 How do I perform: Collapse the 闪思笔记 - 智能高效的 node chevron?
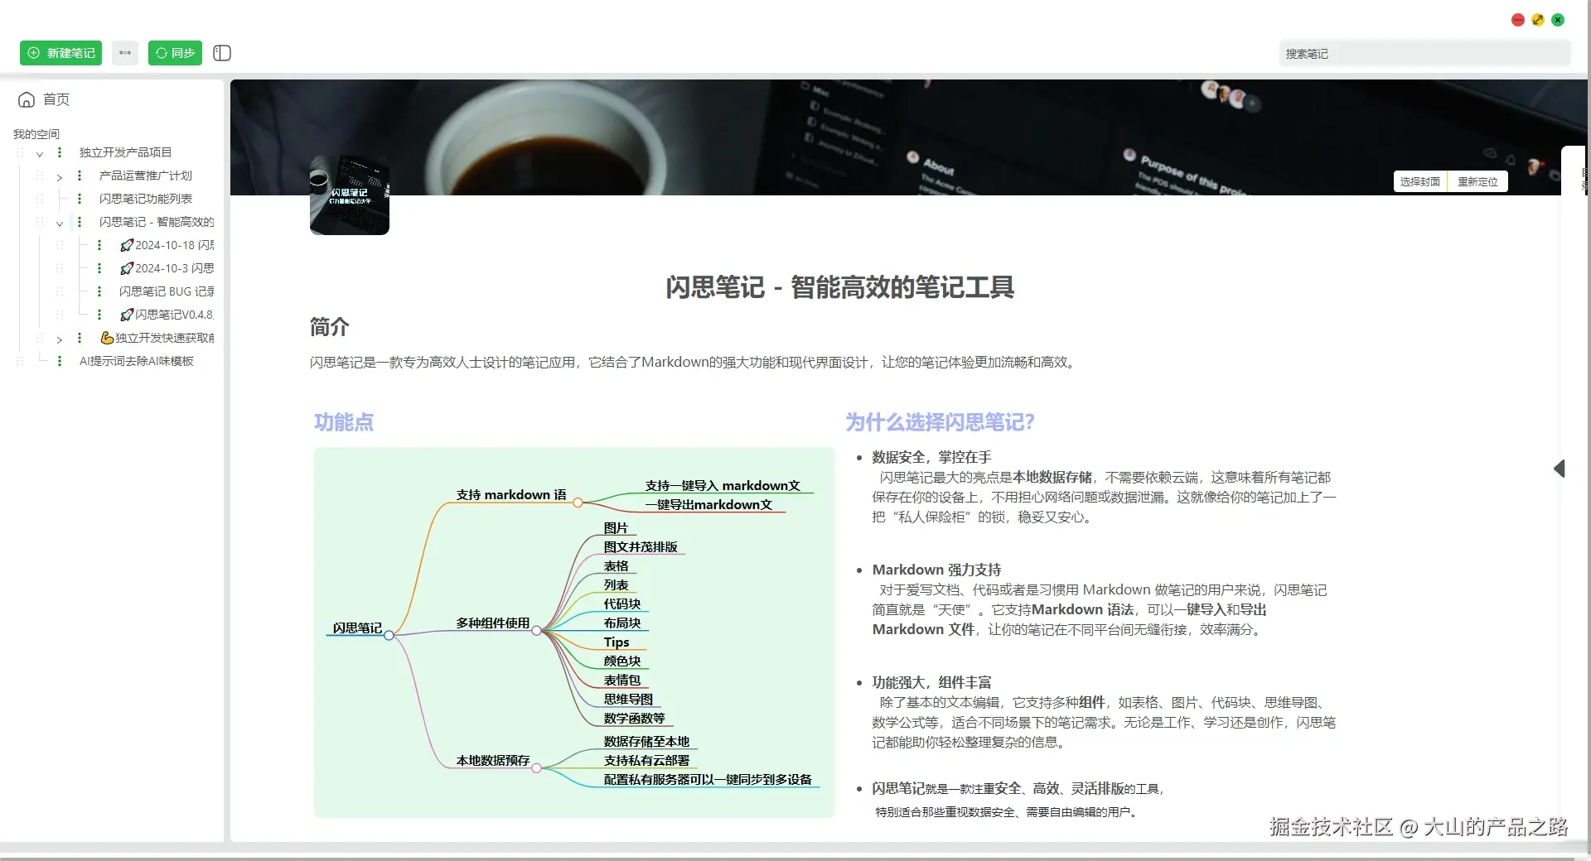[59, 223]
